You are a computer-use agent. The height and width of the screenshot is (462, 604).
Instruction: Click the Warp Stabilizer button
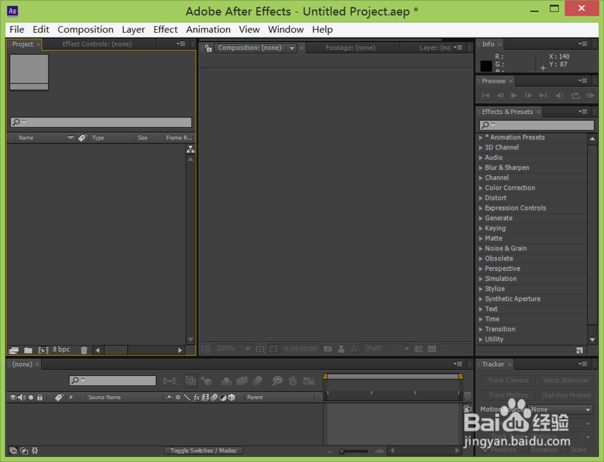[566, 380]
